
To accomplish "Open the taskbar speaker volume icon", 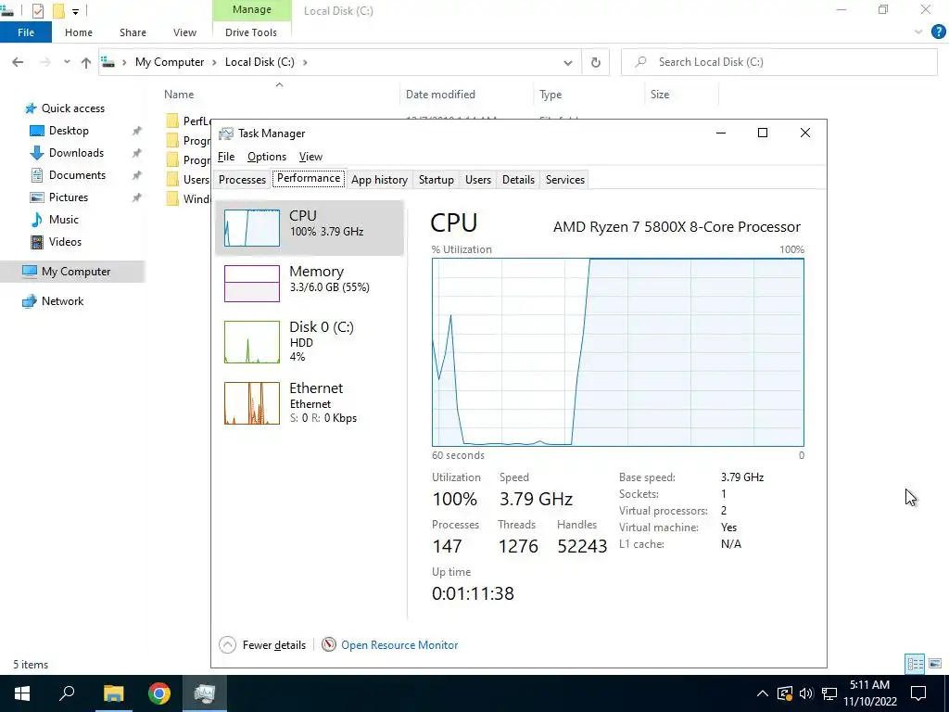I will coord(806,693).
